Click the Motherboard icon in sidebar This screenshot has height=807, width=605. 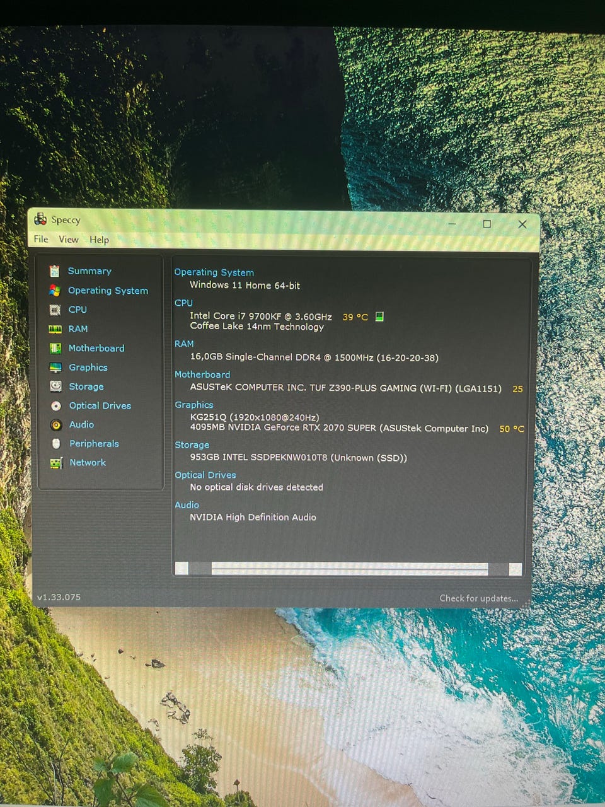(x=55, y=348)
